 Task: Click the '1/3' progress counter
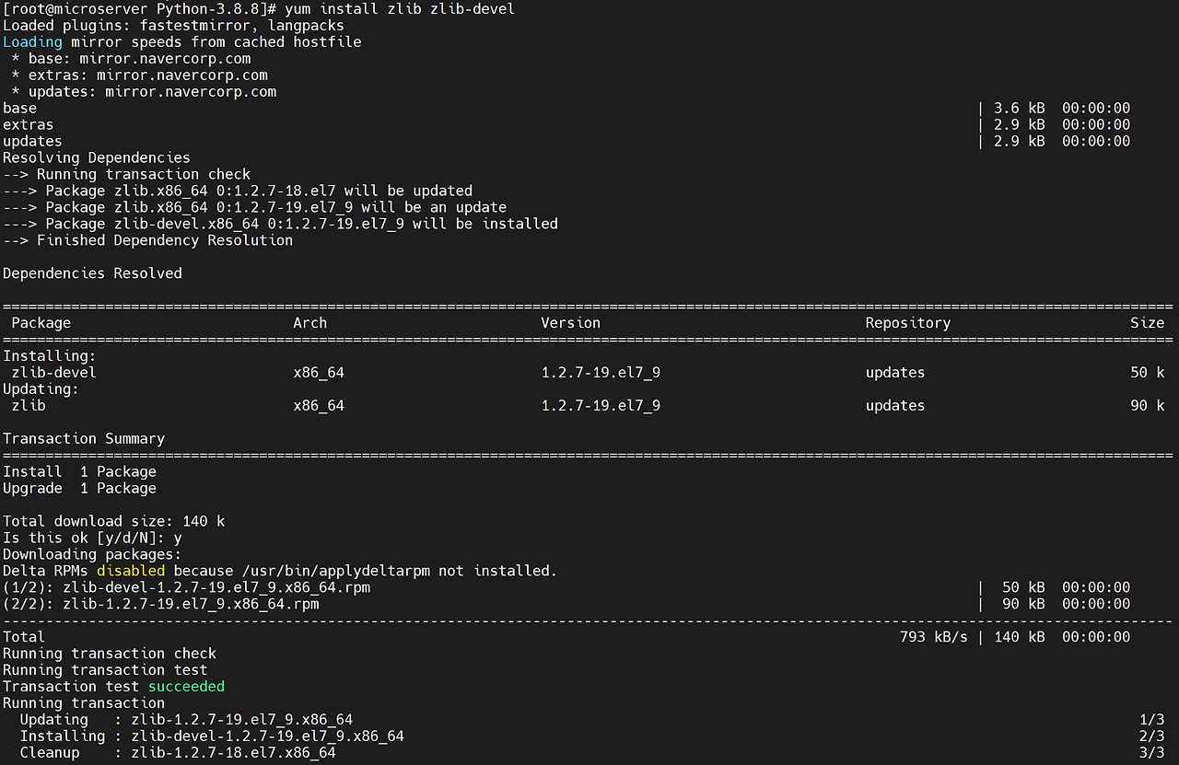point(1151,720)
